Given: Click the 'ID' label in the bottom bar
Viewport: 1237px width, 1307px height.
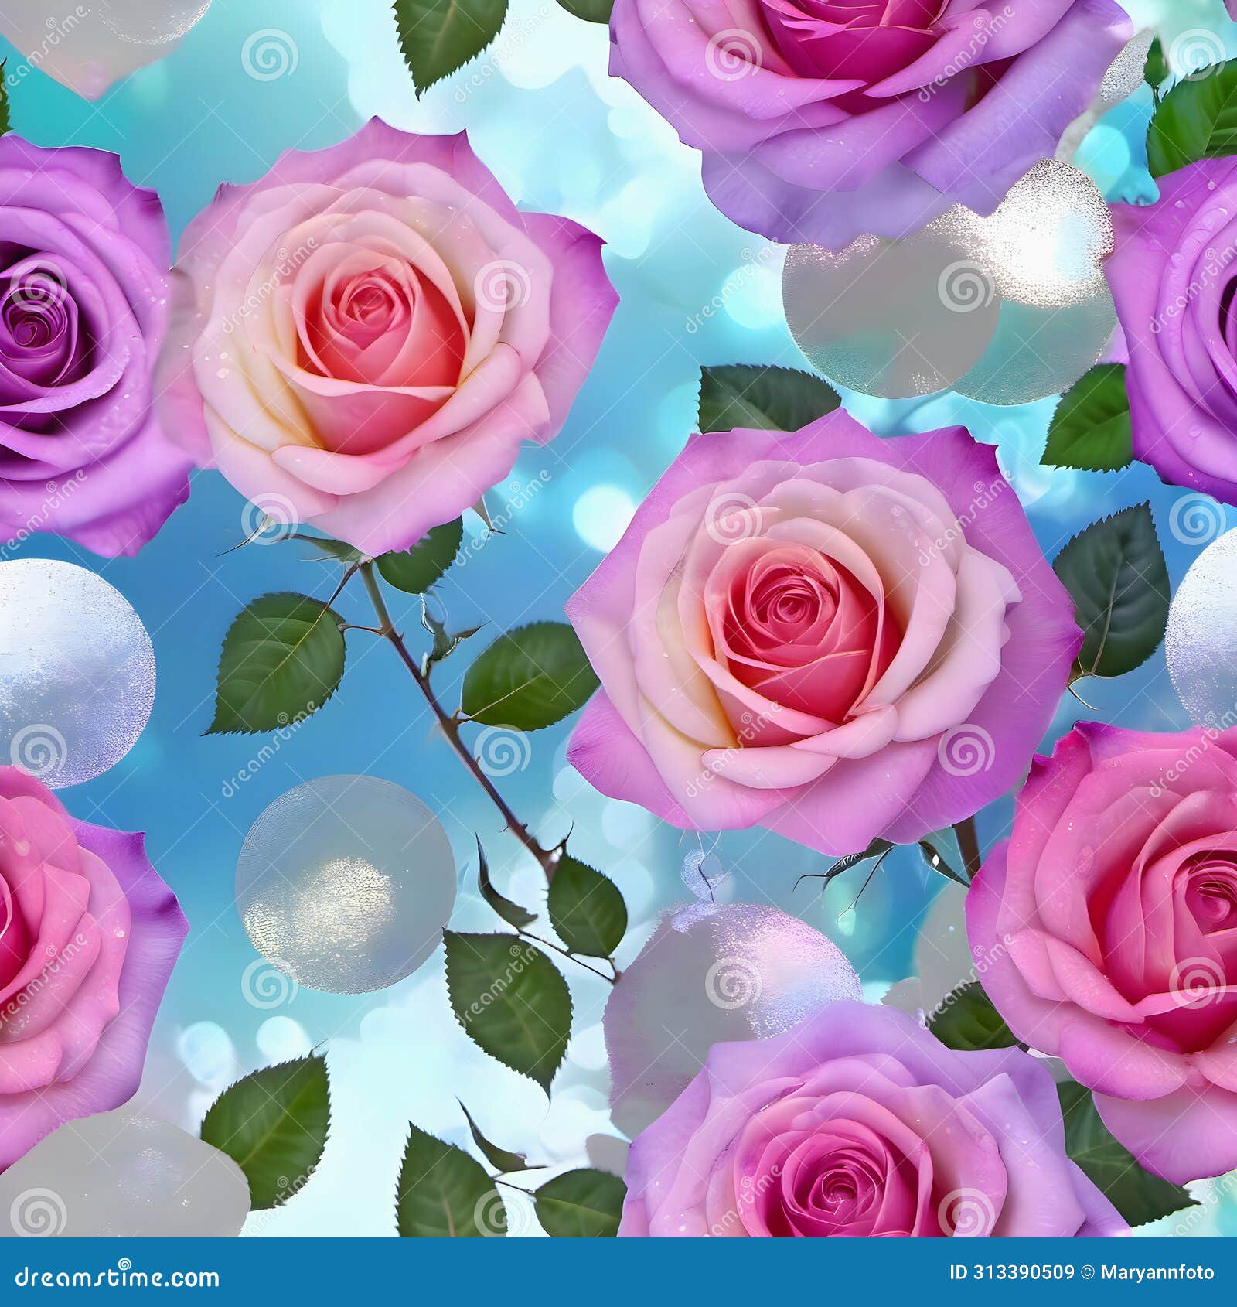Looking at the screenshot, I should (961, 1272).
